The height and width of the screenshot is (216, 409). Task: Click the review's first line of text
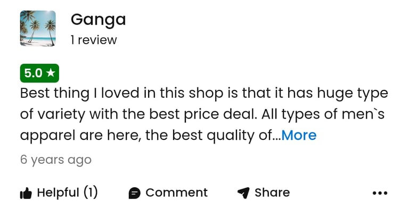pos(204,94)
